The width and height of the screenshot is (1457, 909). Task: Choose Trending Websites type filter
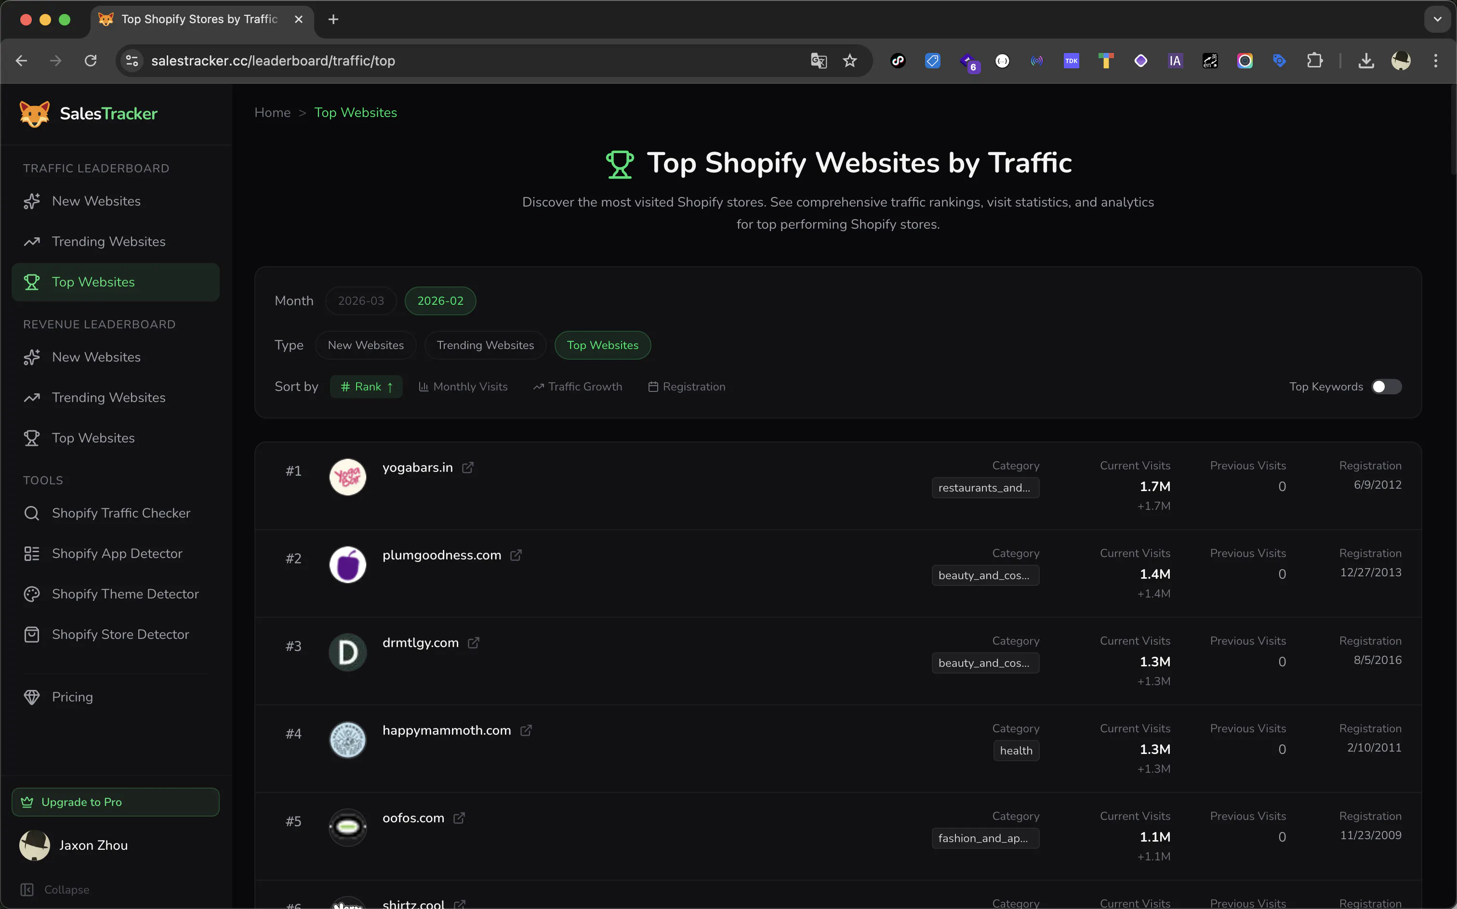pyautogui.click(x=486, y=345)
